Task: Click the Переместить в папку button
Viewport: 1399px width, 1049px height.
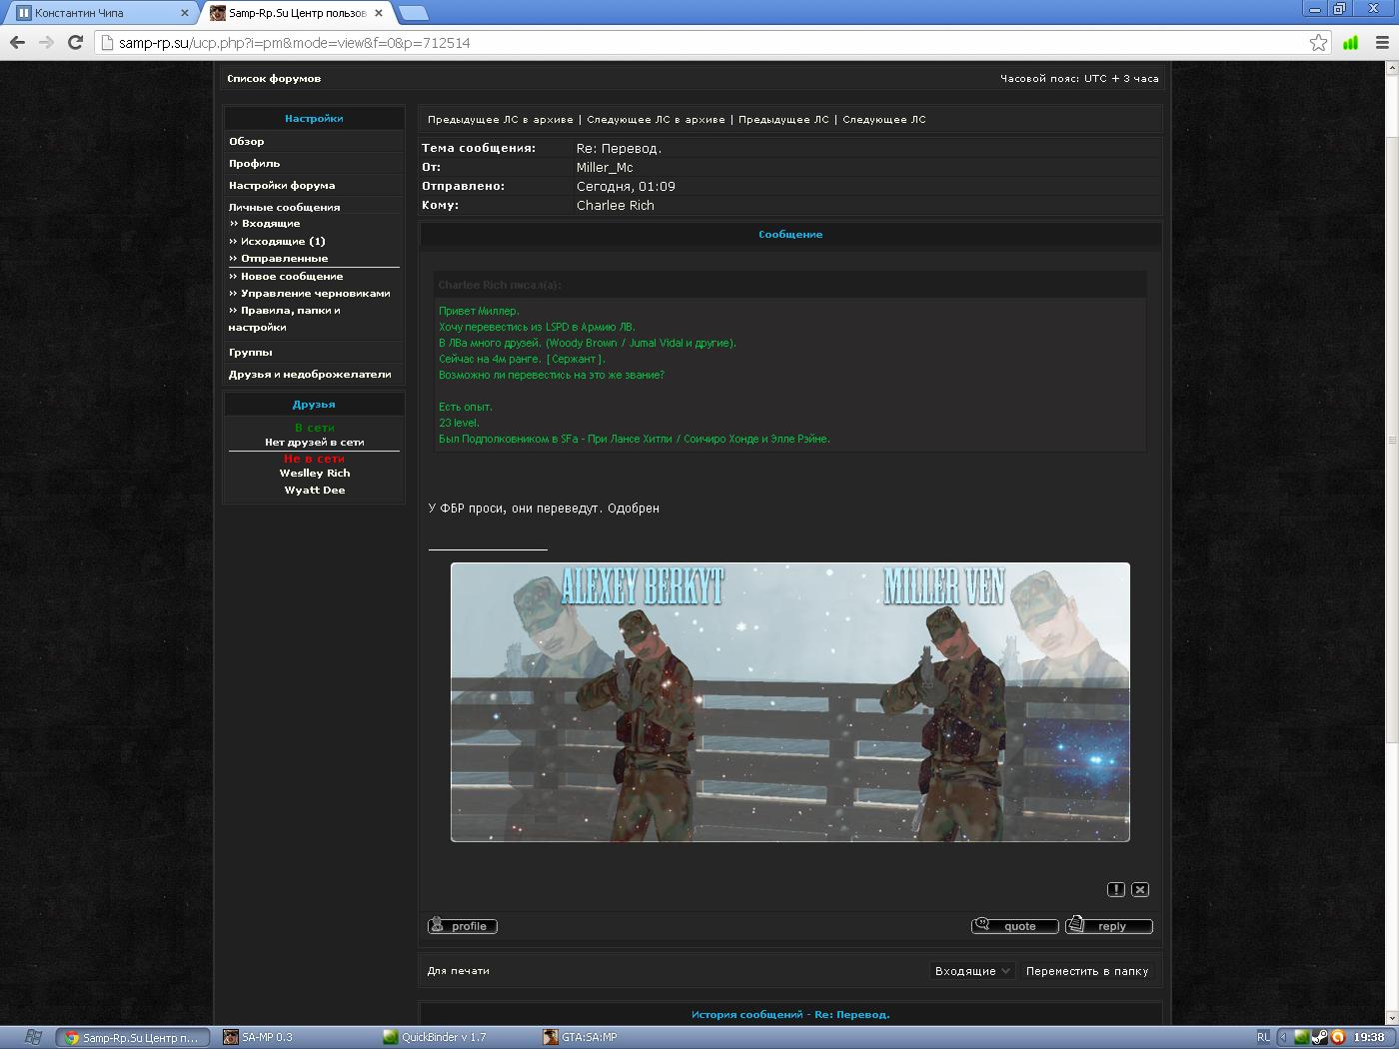Action: coord(1087,971)
